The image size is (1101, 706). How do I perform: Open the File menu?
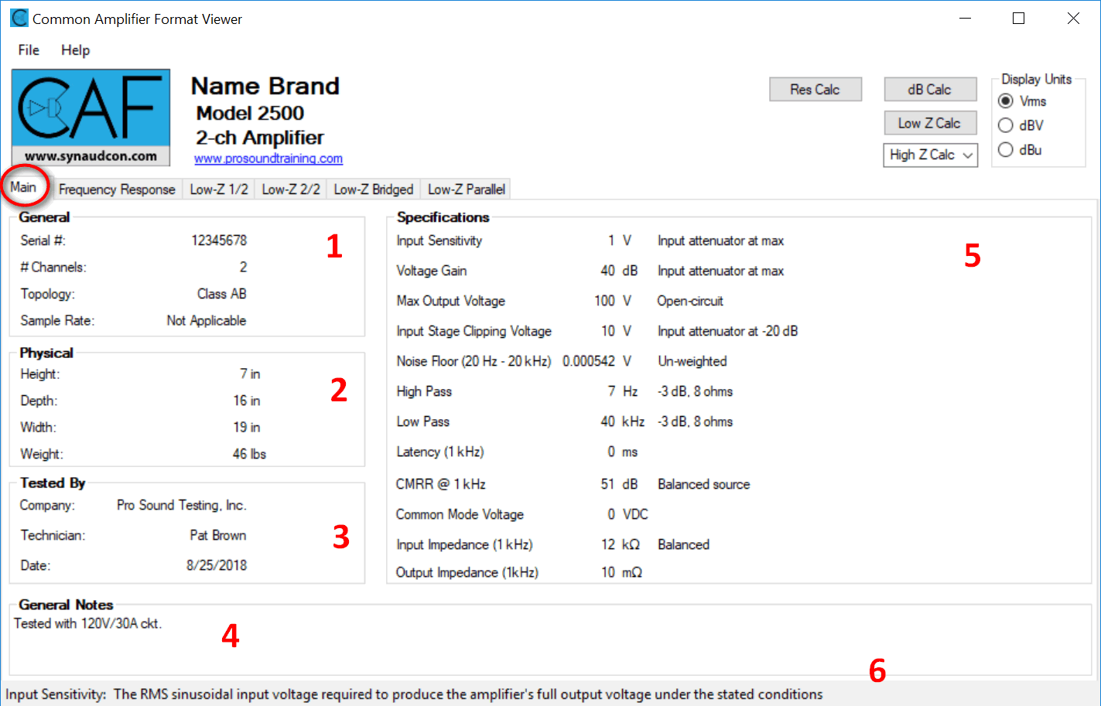point(29,50)
